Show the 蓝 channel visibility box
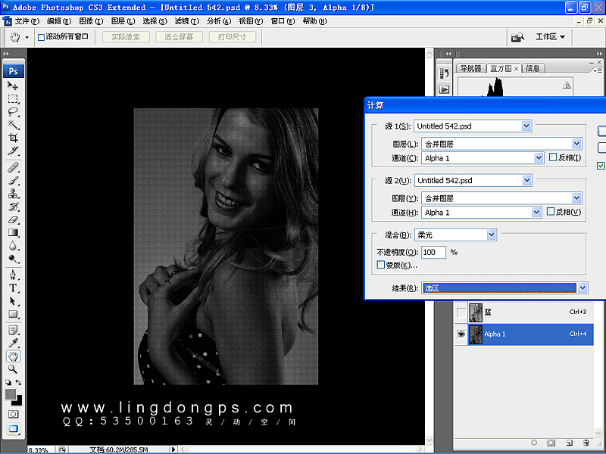Image resolution: width=606 pixels, height=454 pixels. tap(461, 313)
